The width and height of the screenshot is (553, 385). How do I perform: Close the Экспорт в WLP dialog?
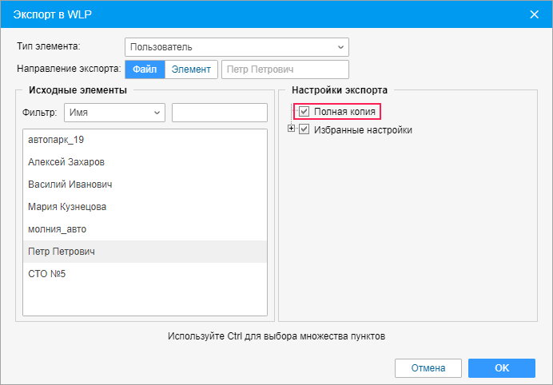535,14
